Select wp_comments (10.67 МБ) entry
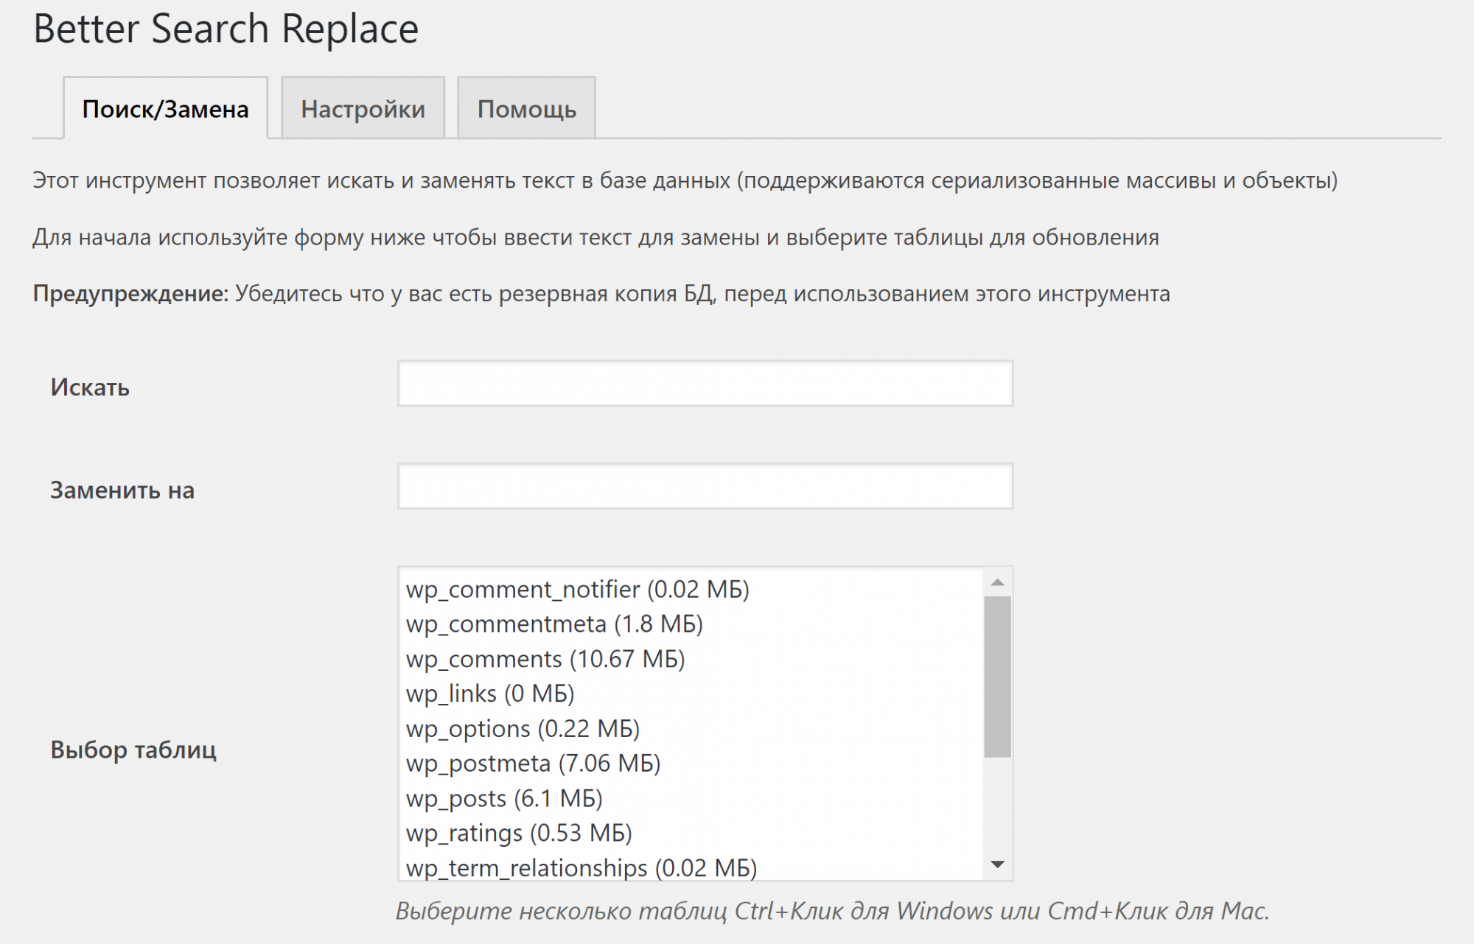This screenshot has width=1474, height=944. [545, 658]
